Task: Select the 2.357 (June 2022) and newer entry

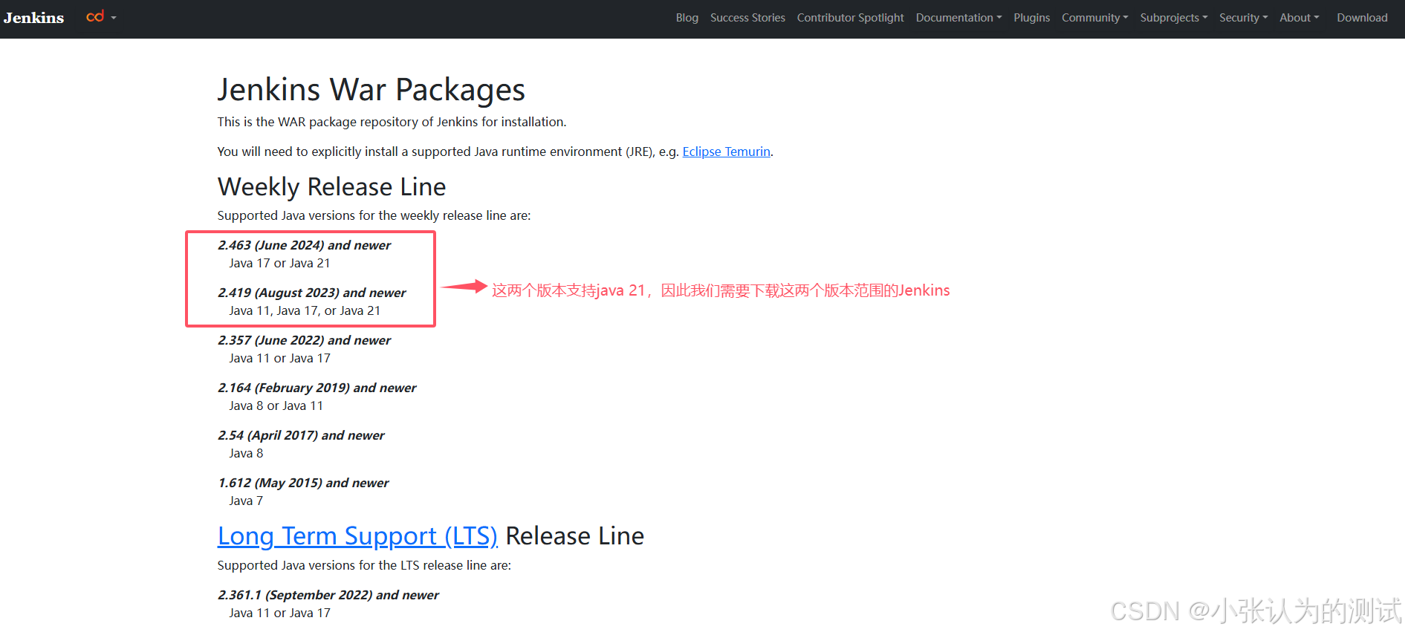Action: [x=304, y=340]
